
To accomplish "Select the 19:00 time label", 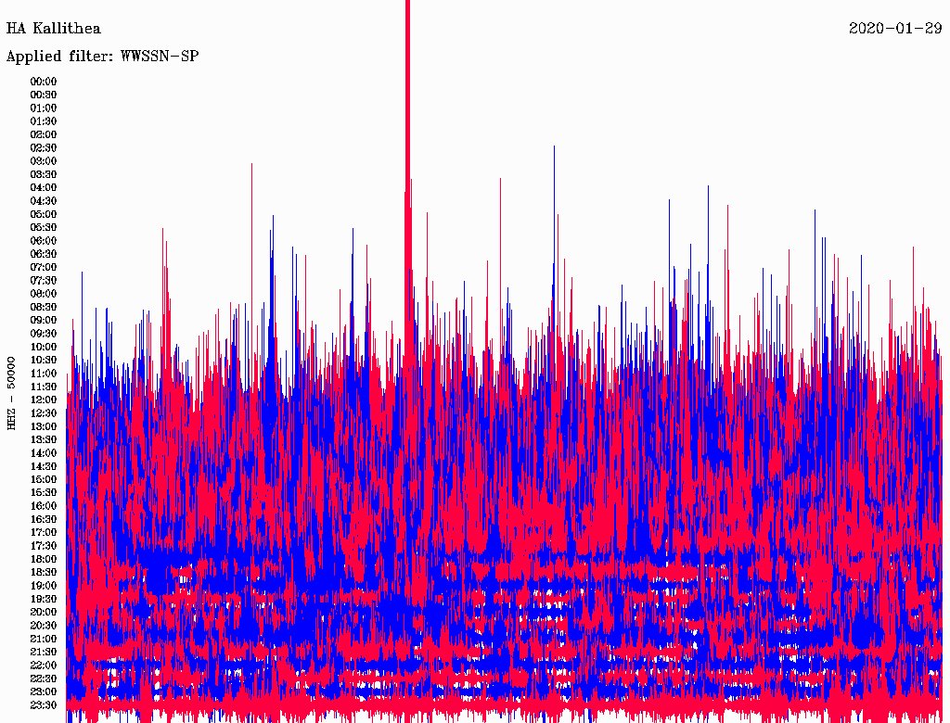I will click(44, 586).
